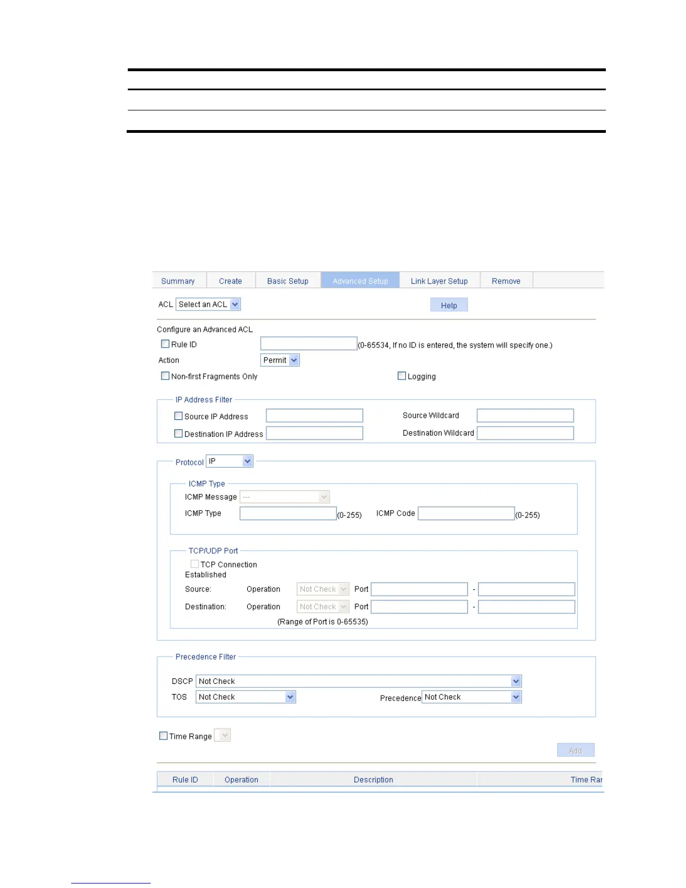
Task: Switch to the Summary tab
Action: coord(178,281)
